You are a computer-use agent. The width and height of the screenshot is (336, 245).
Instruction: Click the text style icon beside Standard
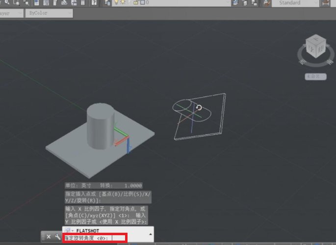[x=267, y=3]
